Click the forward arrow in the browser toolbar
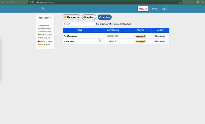Image resolution: width=205 pixels, height=124 pixels. pyautogui.click(x=7, y=2)
